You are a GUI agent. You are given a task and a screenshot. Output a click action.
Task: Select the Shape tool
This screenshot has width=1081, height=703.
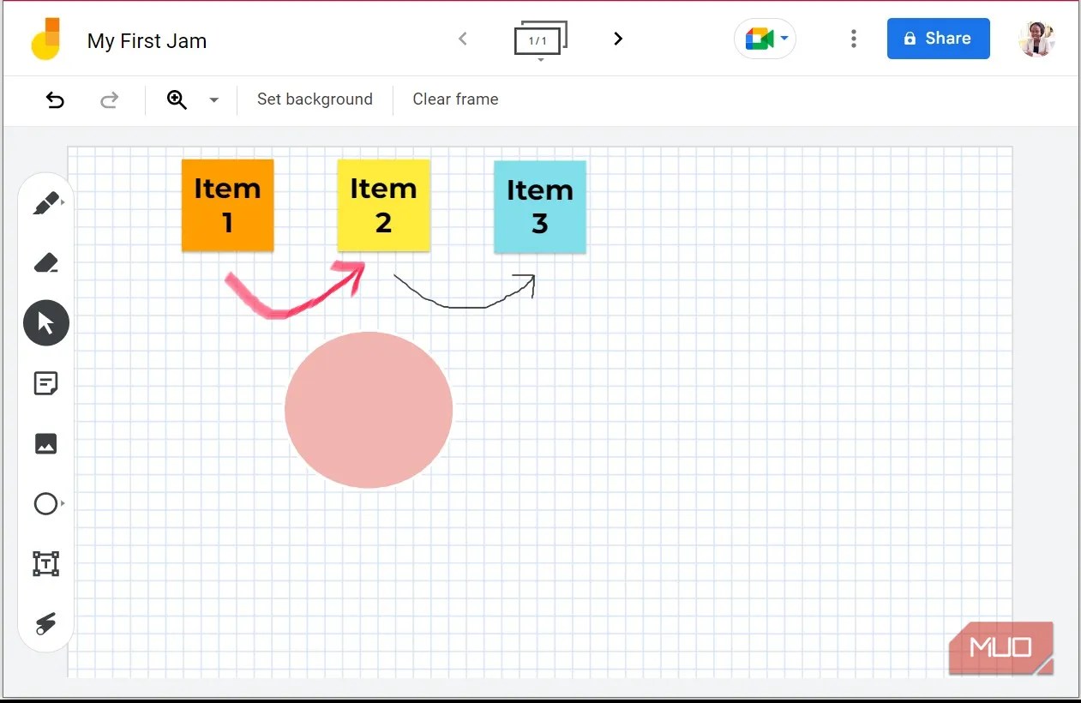[x=45, y=503]
